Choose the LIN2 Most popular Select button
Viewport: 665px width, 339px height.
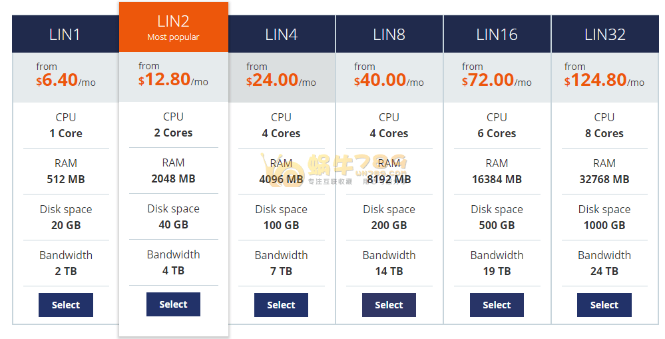173,304
